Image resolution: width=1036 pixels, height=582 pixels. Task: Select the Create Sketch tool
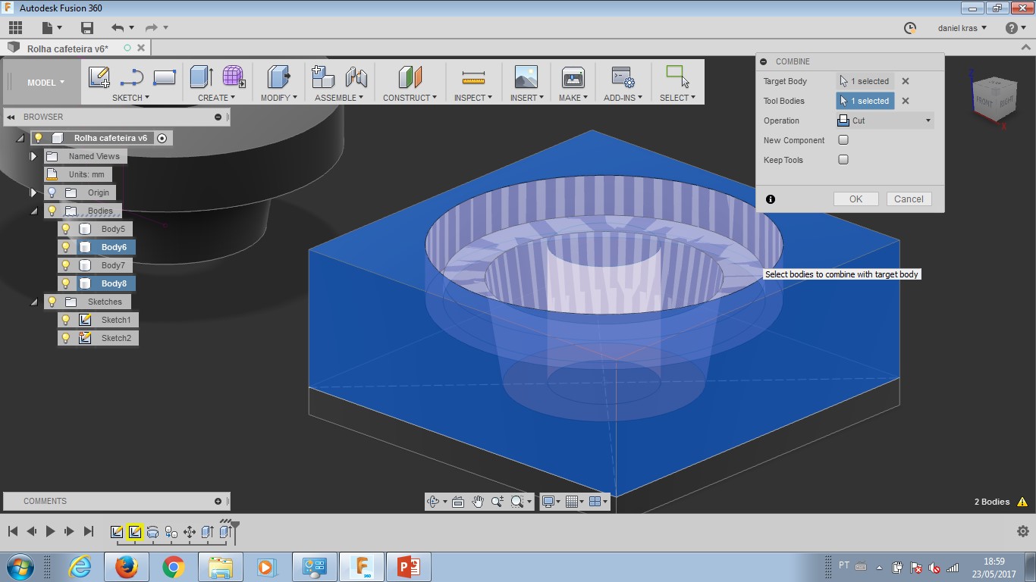coord(99,77)
